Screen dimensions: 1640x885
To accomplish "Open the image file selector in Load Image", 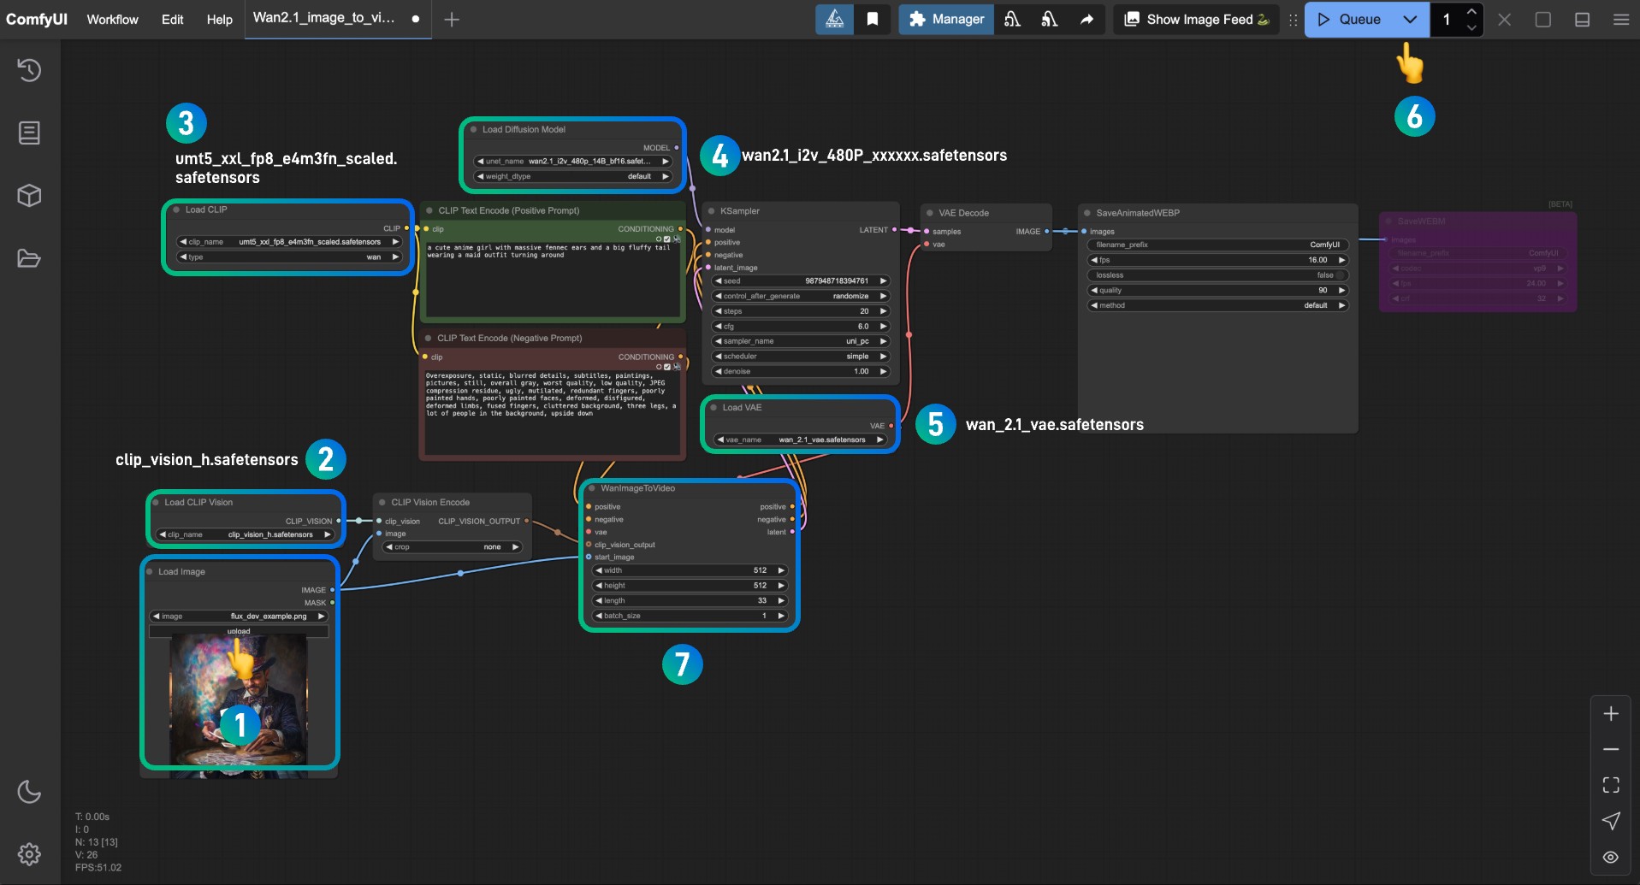I will pos(239,616).
